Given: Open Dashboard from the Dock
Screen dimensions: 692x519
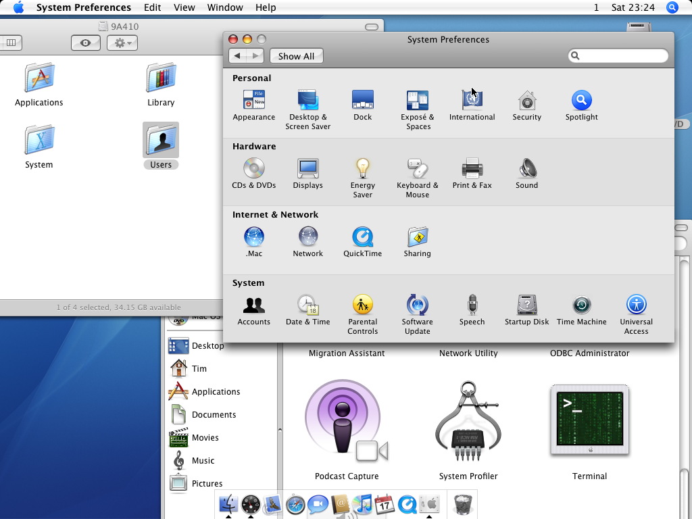Looking at the screenshot, I should (x=251, y=504).
